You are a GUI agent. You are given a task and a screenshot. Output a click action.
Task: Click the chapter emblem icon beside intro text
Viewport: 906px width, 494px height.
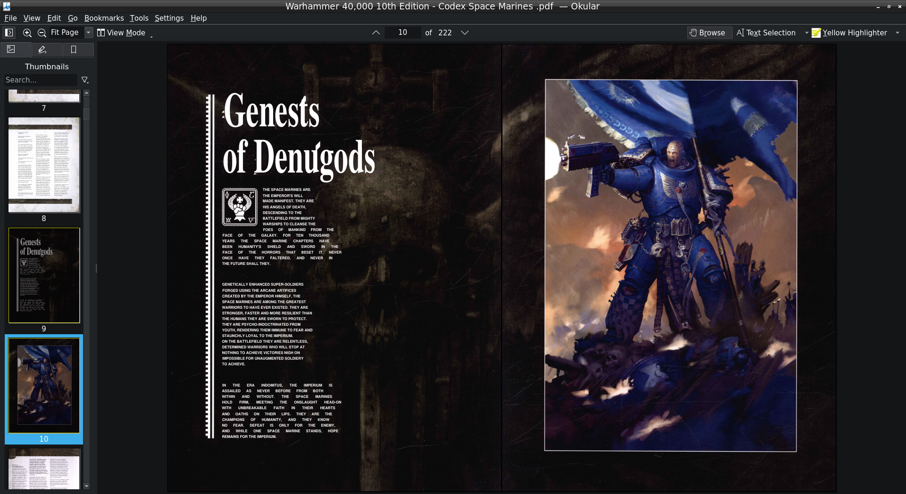coord(240,207)
